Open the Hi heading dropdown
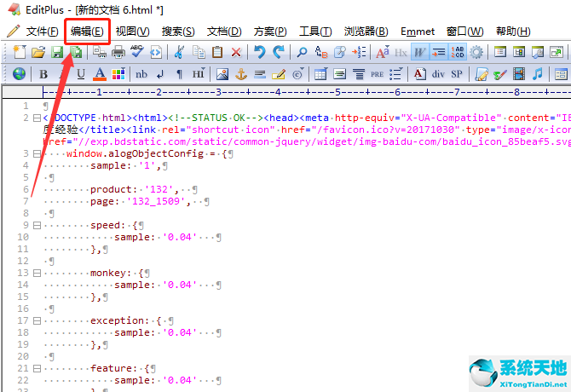571x392 pixels. [199, 74]
